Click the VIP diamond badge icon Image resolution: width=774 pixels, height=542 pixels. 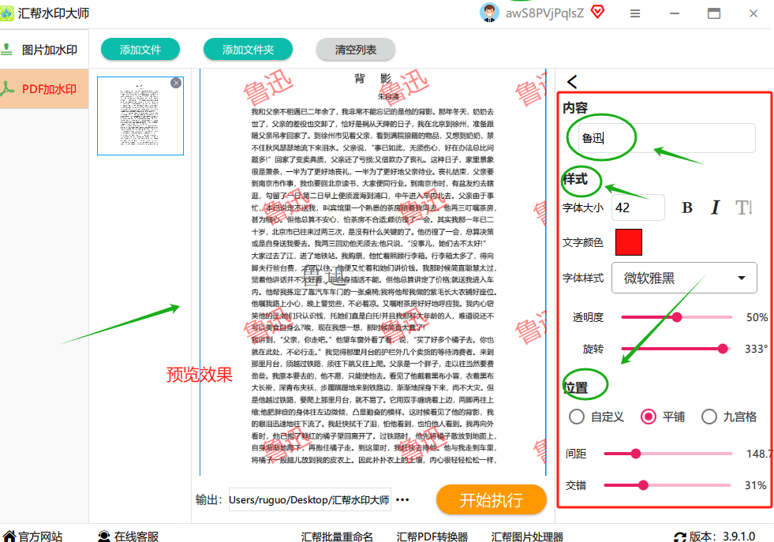pos(598,12)
